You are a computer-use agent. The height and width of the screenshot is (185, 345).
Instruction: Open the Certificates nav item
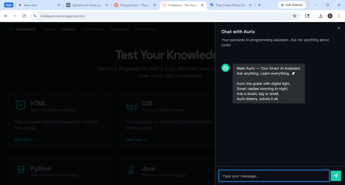[x=145, y=29]
